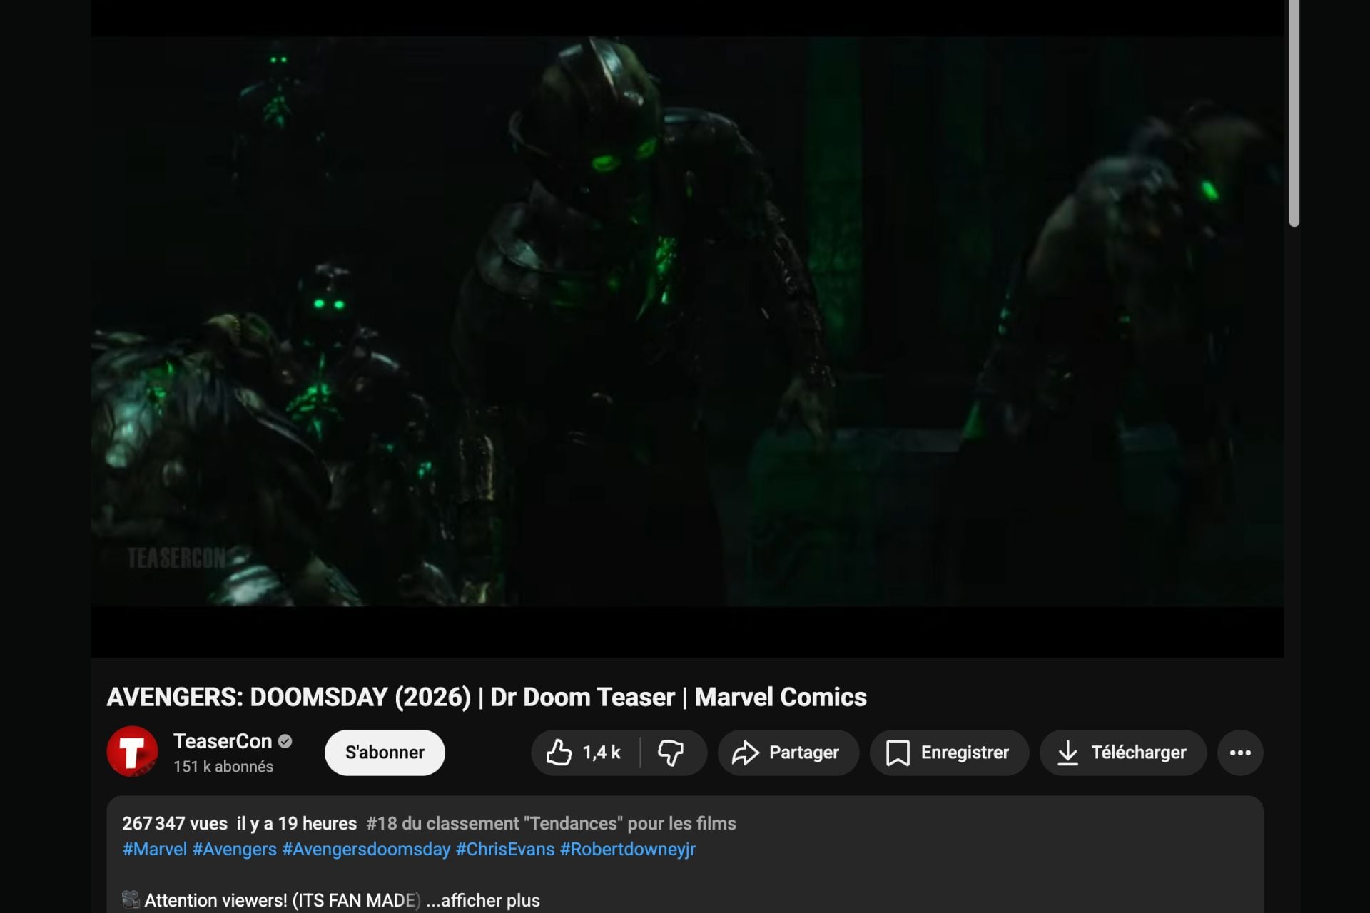The width and height of the screenshot is (1370, 913).
Task: Click the 267 347 vues view count
Action: pyautogui.click(x=175, y=824)
